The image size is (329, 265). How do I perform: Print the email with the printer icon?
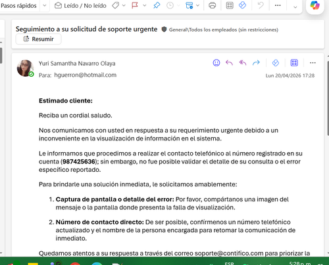click(x=212, y=5)
